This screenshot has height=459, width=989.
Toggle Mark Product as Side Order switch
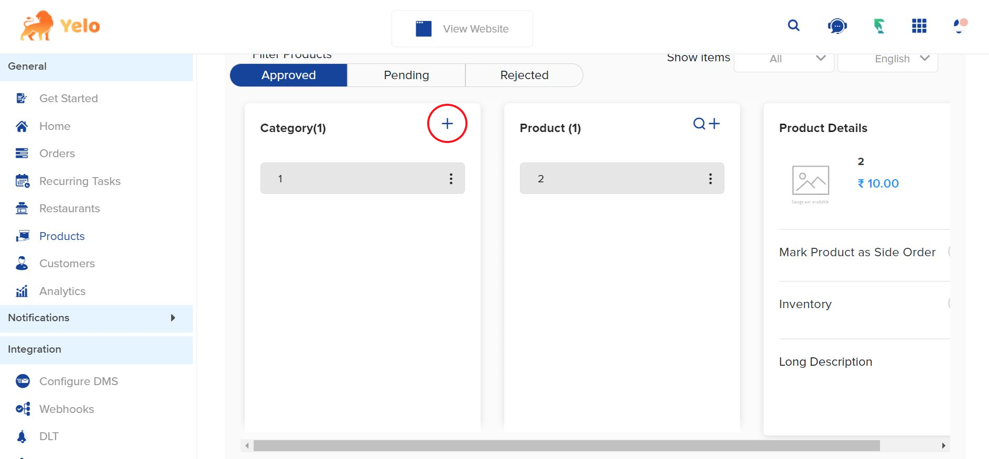pos(949,252)
